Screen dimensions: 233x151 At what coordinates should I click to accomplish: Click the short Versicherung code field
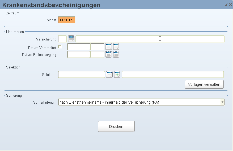coord(62,39)
